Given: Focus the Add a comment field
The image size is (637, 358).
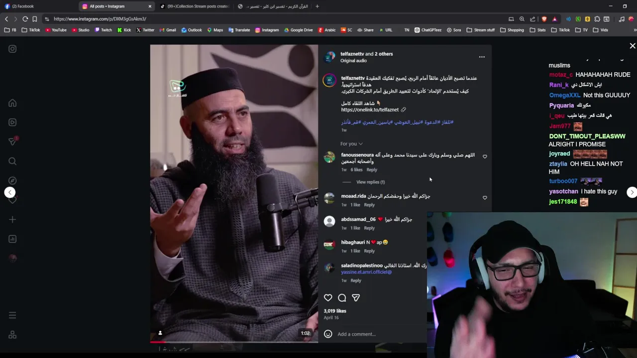Looking at the screenshot, I should point(378,334).
